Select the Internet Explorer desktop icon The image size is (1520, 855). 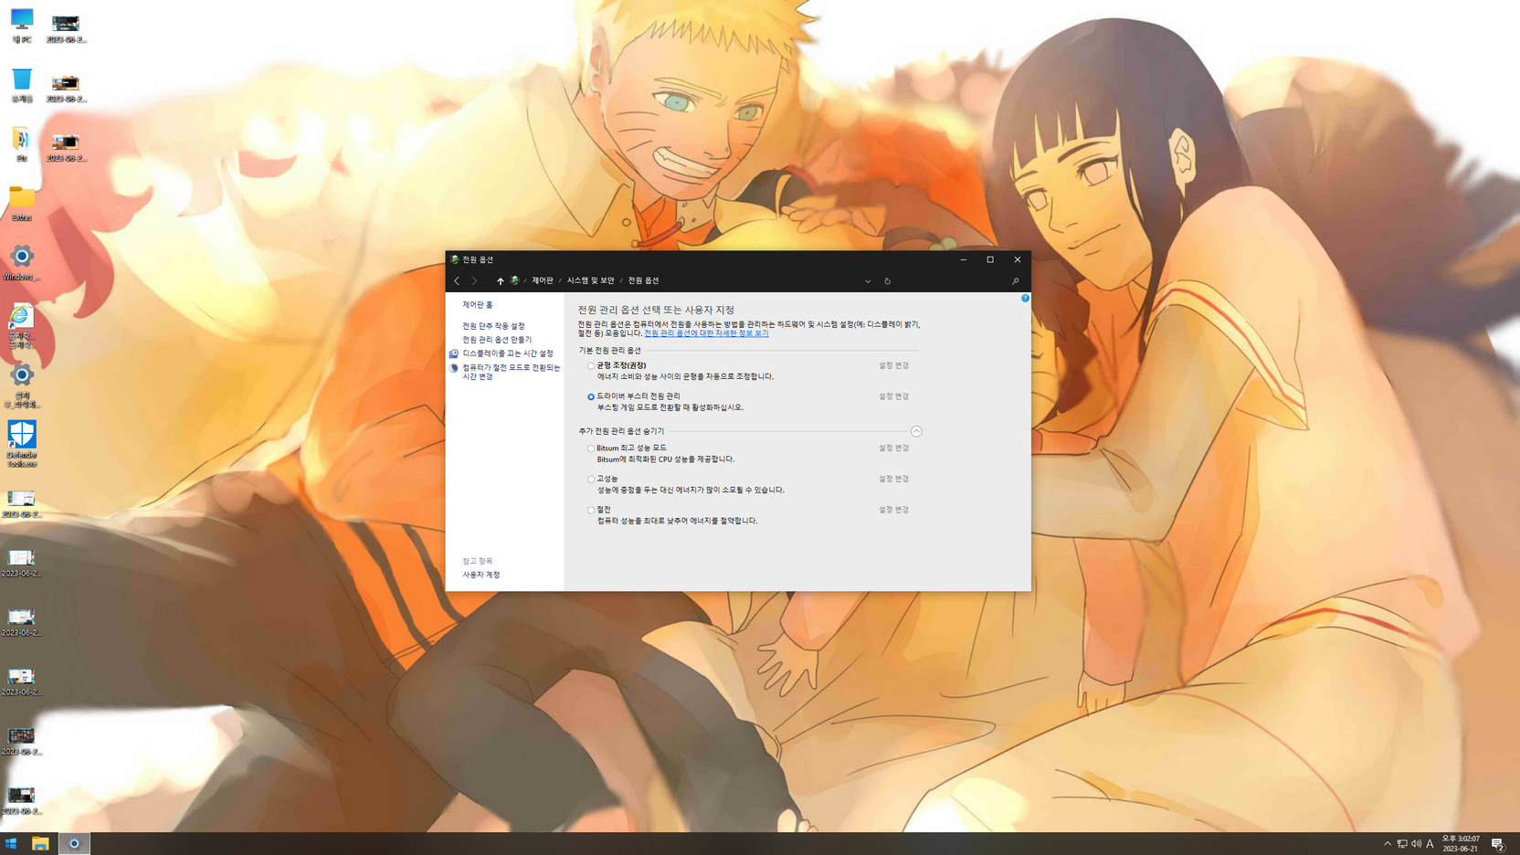[22, 326]
